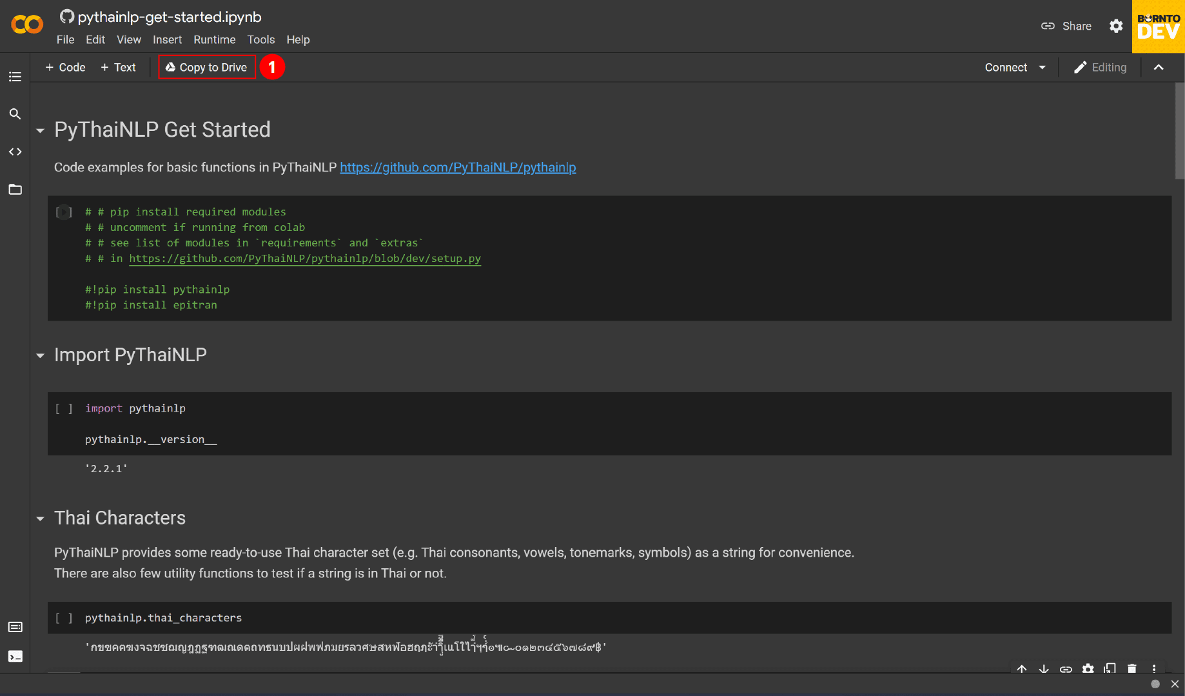Click the BorntoDev logo
Viewport: 1185px width, 696px height.
point(1159,26)
